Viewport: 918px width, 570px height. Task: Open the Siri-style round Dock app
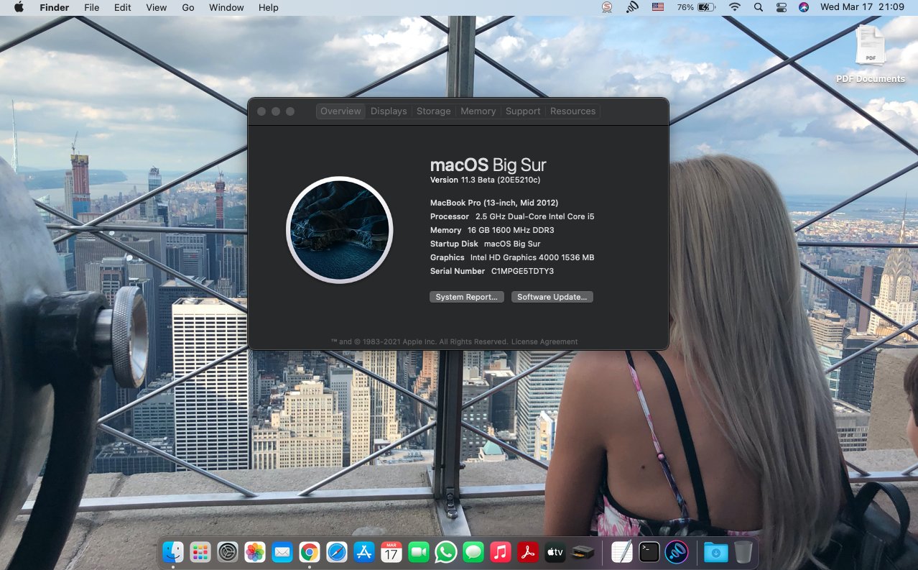click(x=677, y=552)
